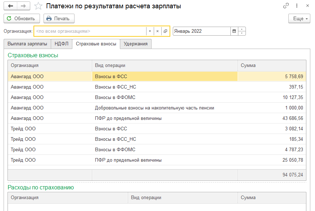The width and height of the screenshot is (315, 211).
Task: Click into the Январь 2022 period field
Action: (201, 31)
